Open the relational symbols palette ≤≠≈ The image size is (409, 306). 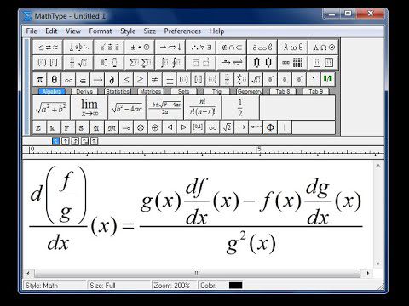point(48,48)
